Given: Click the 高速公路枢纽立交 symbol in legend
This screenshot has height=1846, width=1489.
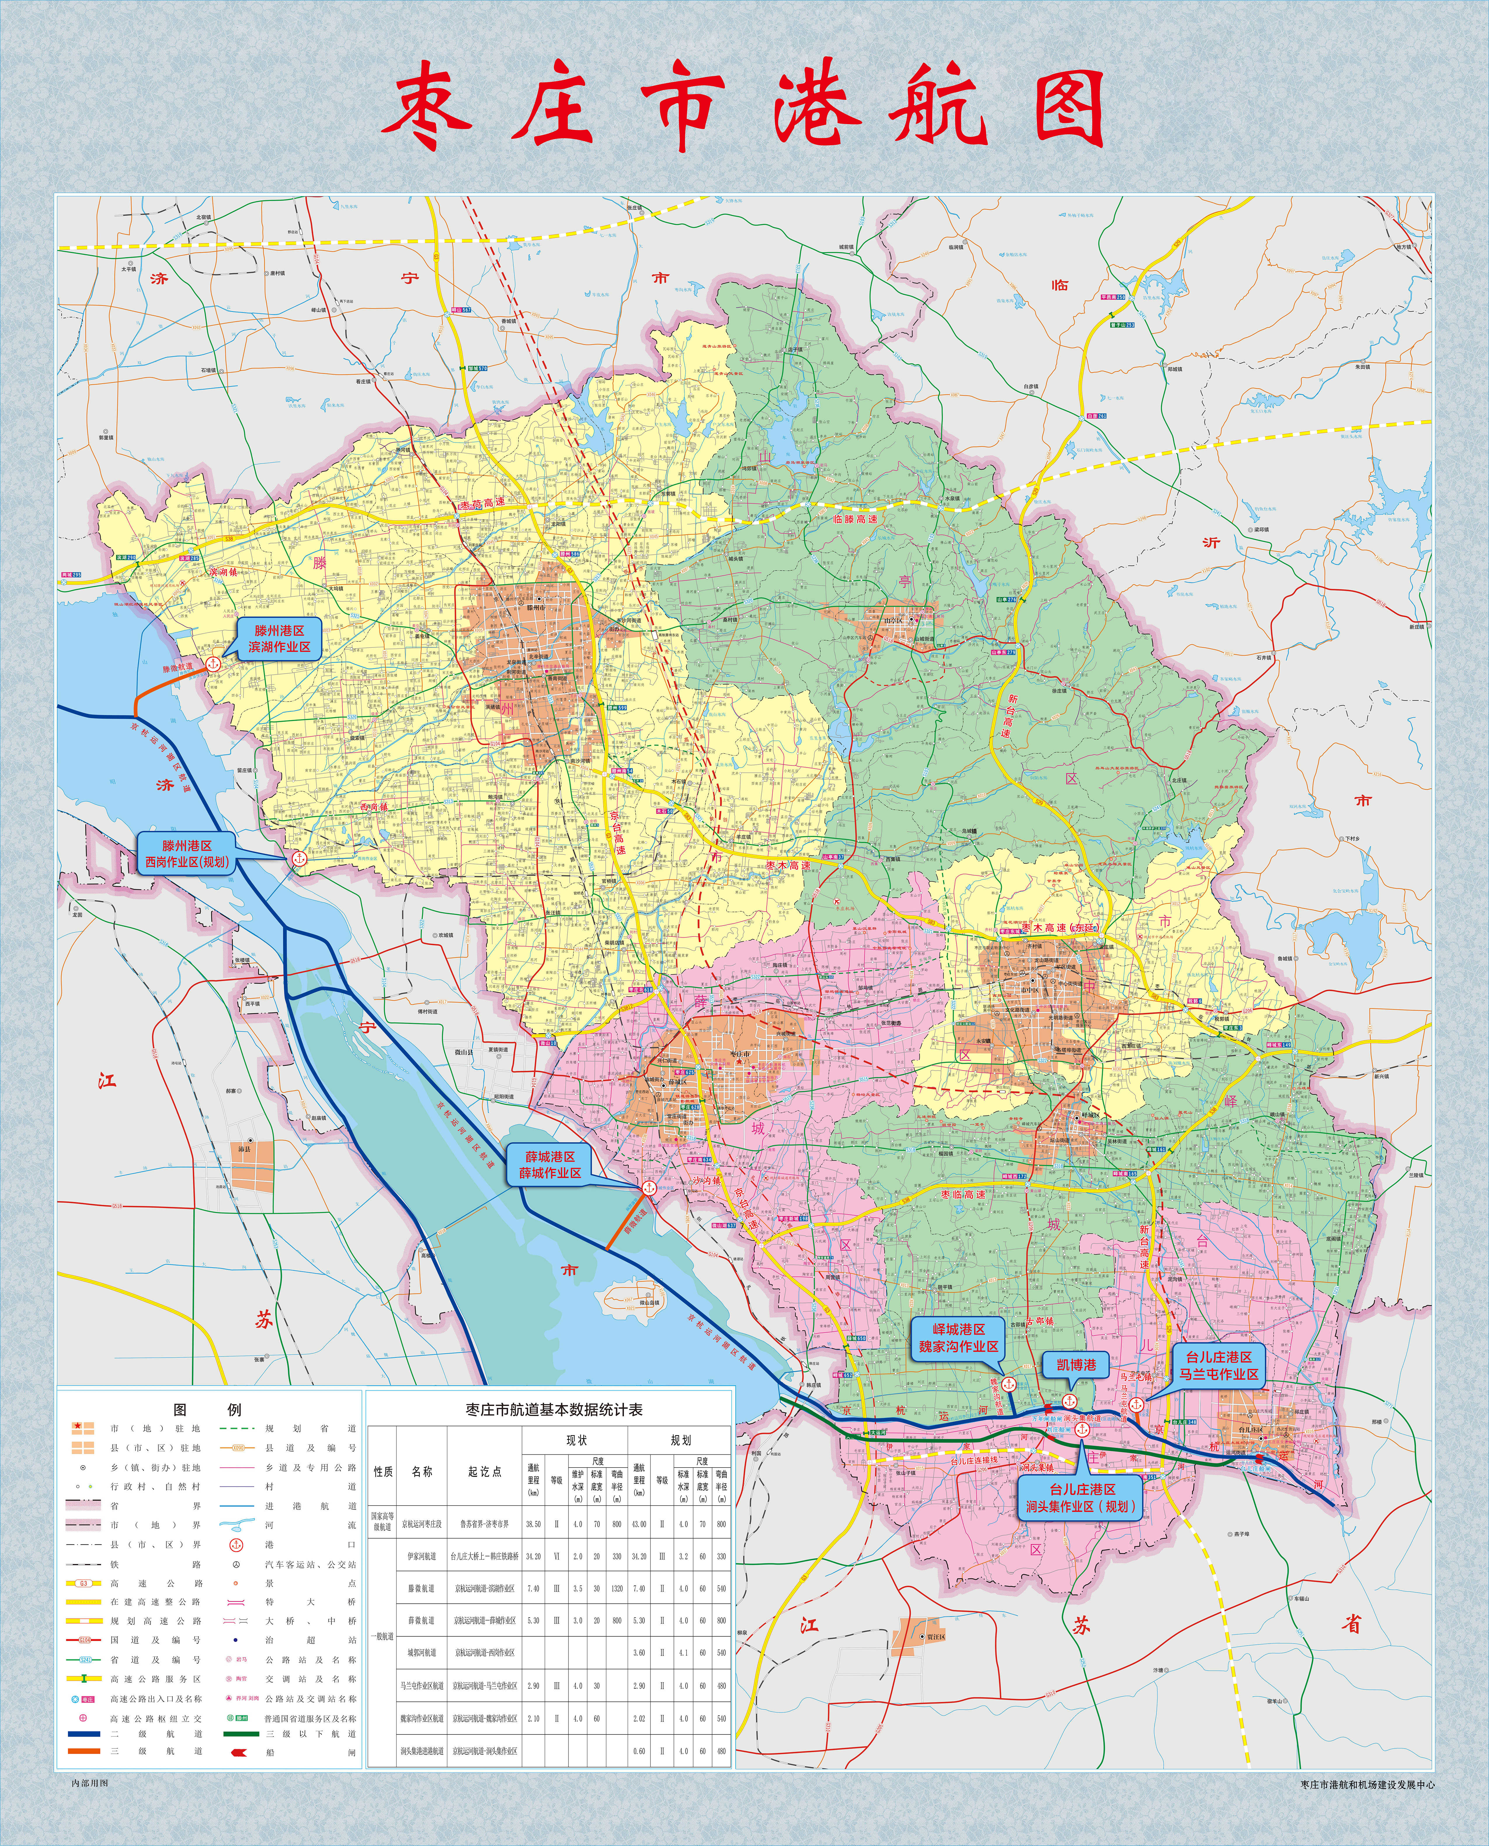Looking at the screenshot, I should coord(83,1718).
